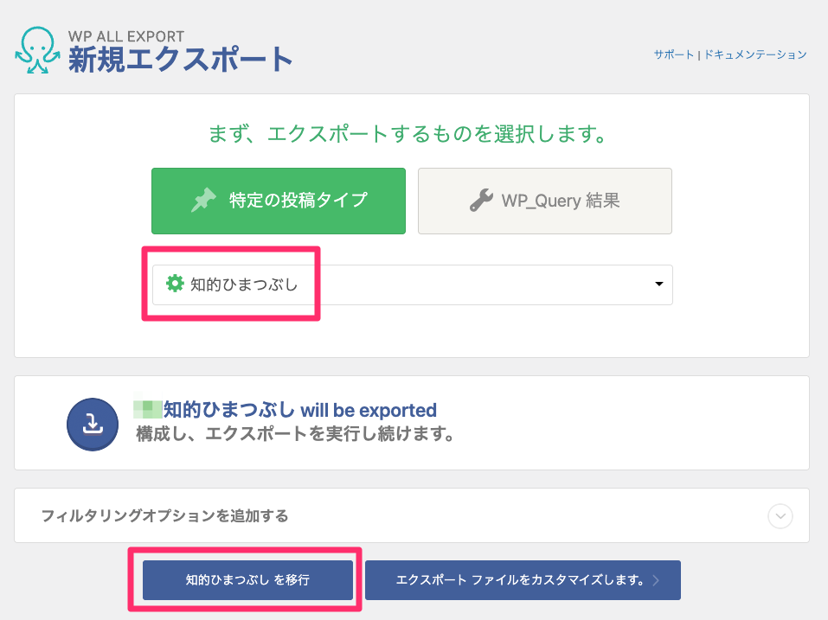828x620 pixels.
Task: Click the 知的ひまつぶし will be exported text
Action: tap(300, 410)
